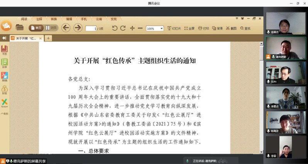Viewport: 308px width, 164px height.
Task: Switch to the 发现 ribbon tab
Action: tap(113, 19)
